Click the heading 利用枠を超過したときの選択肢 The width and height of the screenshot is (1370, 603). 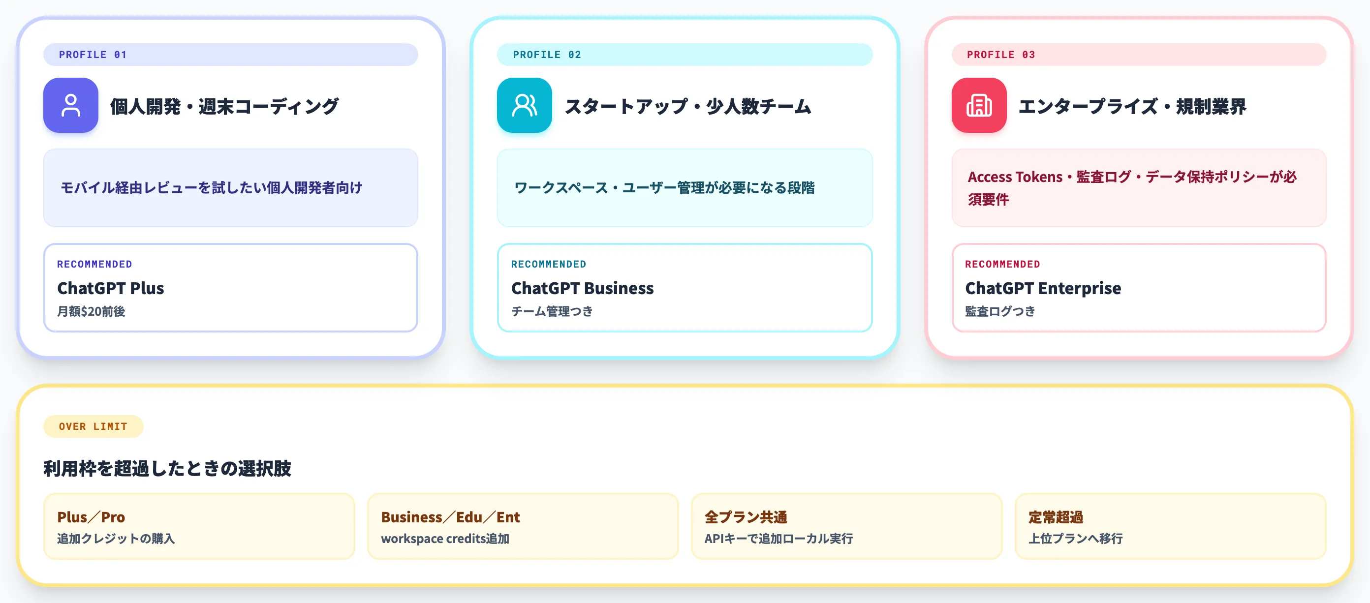point(167,468)
